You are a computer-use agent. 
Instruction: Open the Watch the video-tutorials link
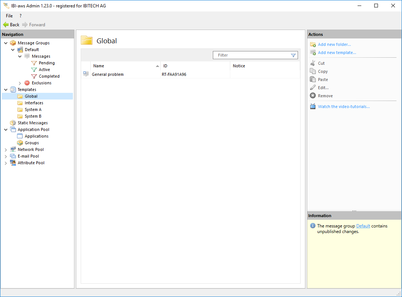[x=344, y=107]
